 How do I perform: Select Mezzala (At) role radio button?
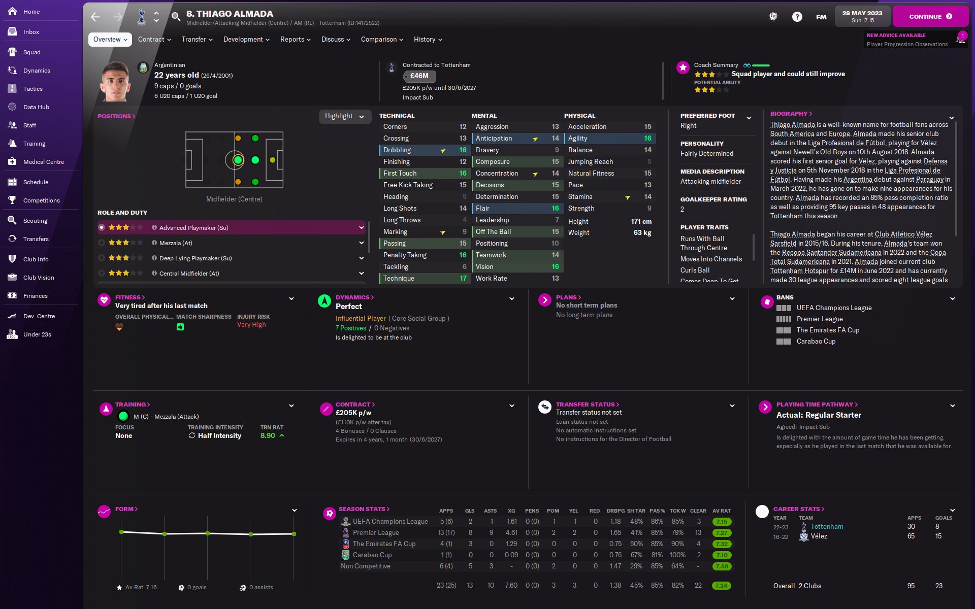pos(102,243)
